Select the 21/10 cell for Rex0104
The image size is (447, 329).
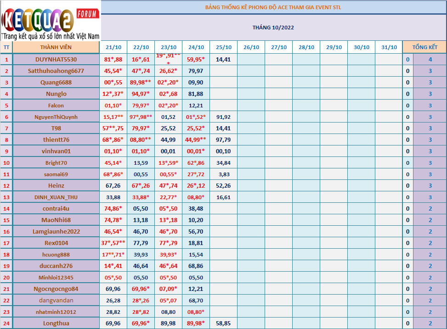pos(113,243)
